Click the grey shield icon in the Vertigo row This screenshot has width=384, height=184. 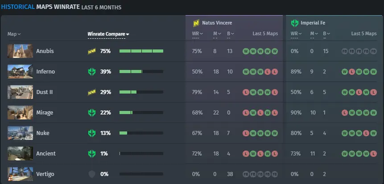(x=92, y=174)
